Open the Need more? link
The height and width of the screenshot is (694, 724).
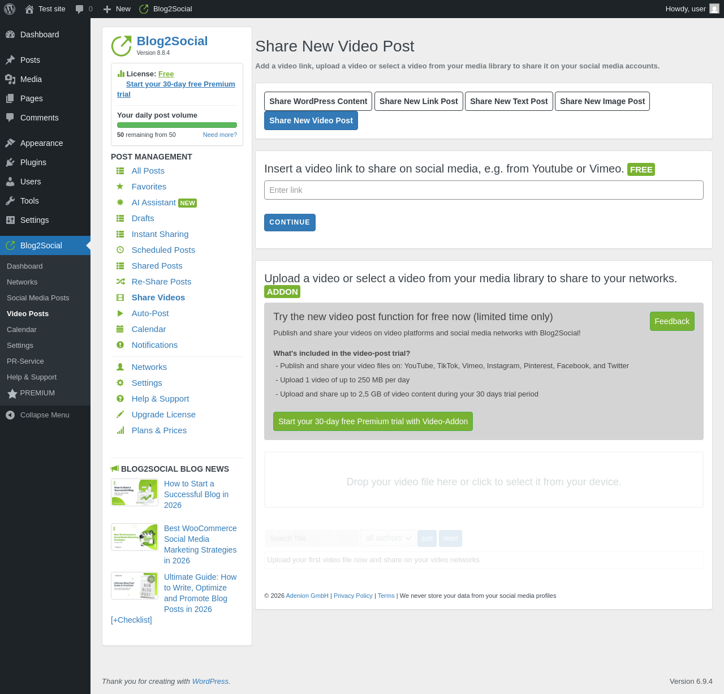220,135
